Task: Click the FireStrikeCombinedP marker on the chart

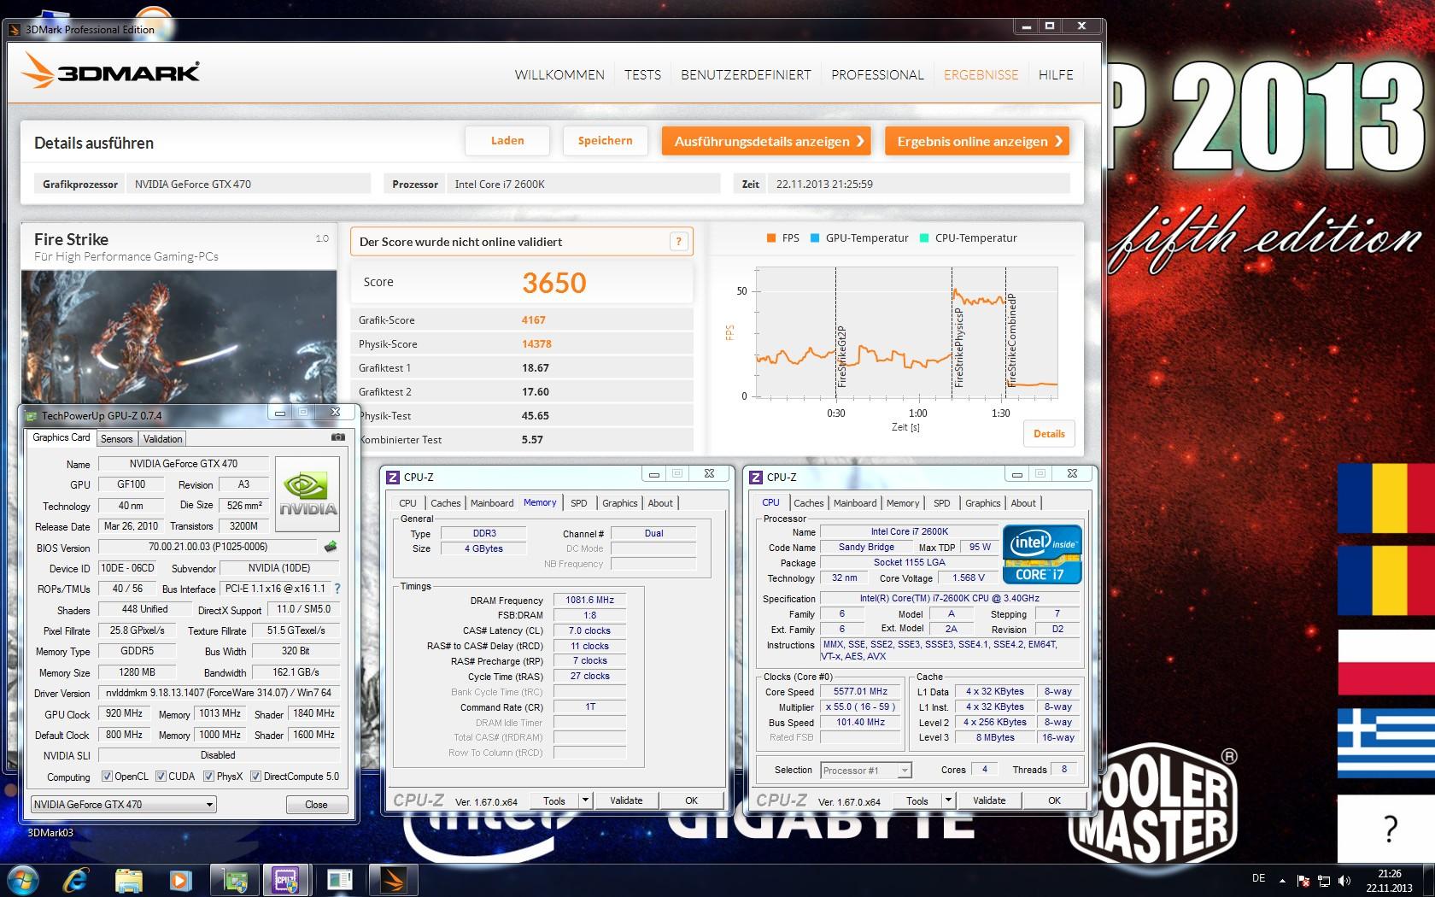Action: [1011, 340]
